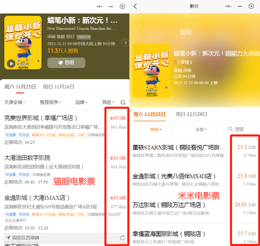260x246 pixels.
Task: Select 周日 11月26日 tab in Mimi
Action: pos(191,114)
